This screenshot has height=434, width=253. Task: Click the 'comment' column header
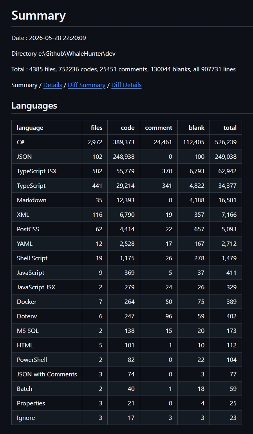(159, 127)
